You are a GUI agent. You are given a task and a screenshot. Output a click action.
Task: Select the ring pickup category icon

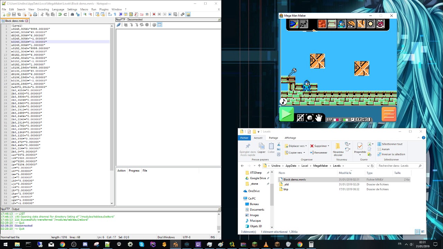click(370, 24)
